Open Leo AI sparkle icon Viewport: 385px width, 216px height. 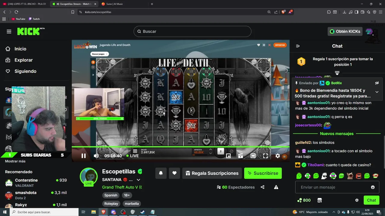[368, 12]
